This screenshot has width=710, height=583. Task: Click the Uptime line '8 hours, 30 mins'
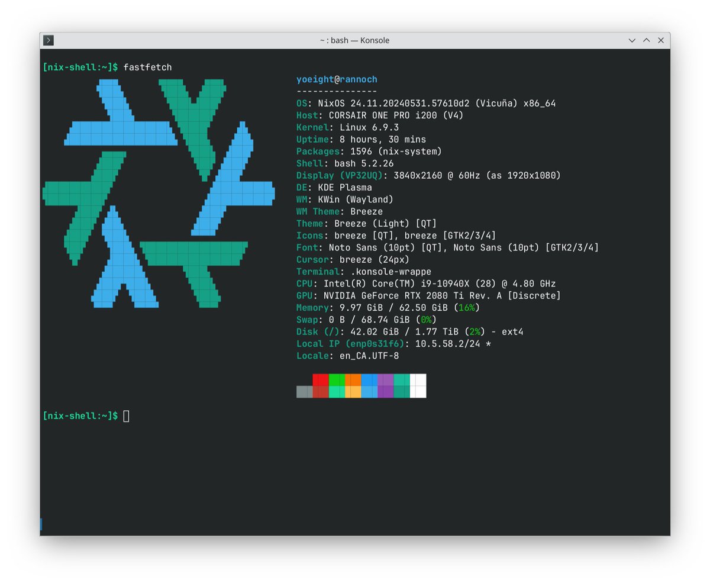(x=361, y=140)
